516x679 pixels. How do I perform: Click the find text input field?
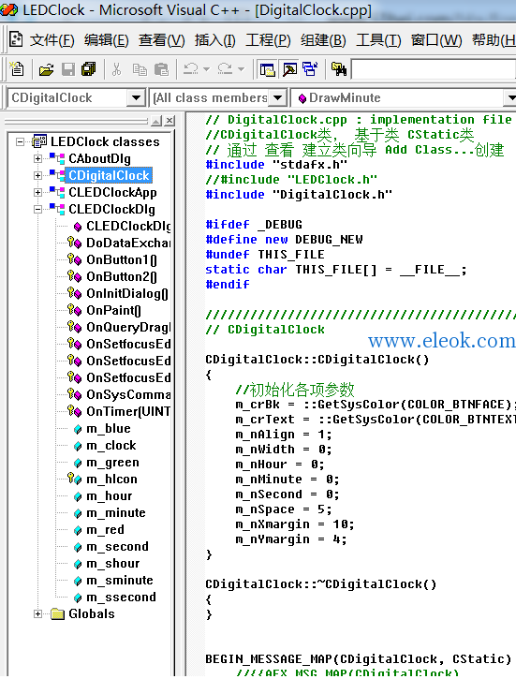(434, 69)
